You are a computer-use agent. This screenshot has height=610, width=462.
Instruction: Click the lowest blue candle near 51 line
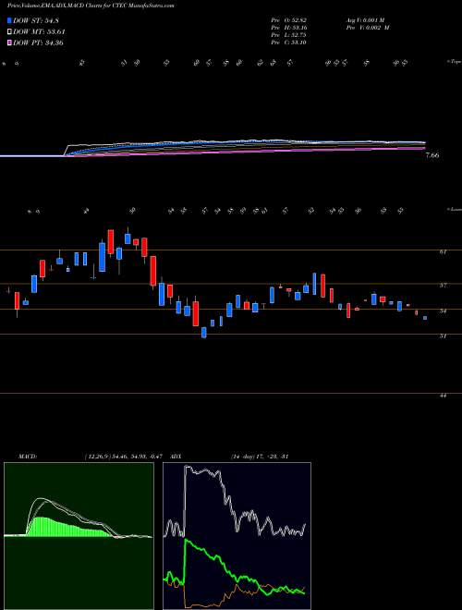tap(204, 333)
